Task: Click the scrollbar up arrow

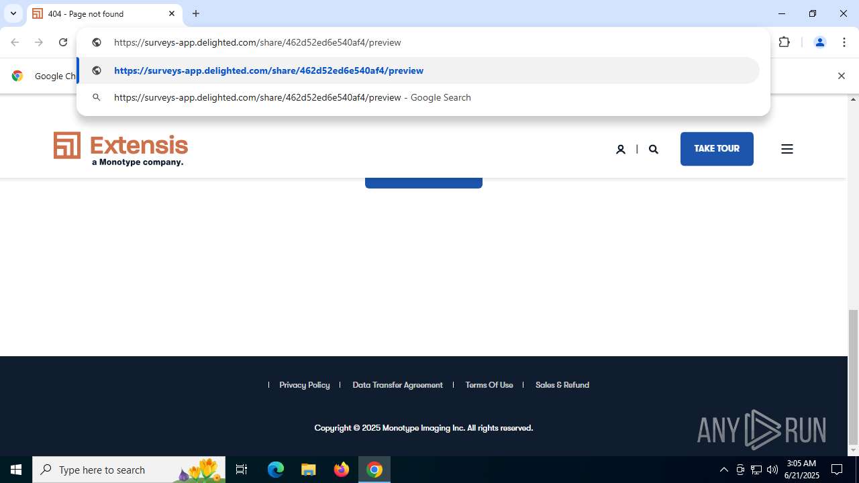Action: click(x=853, y=99)
